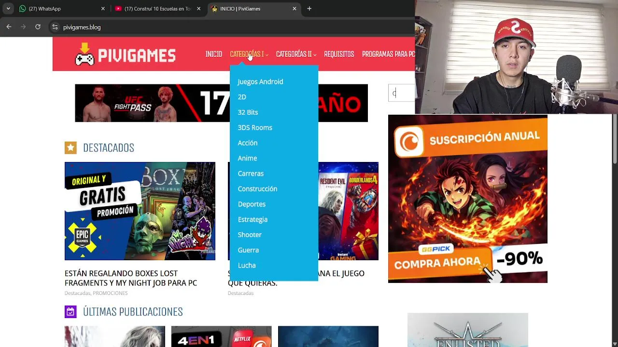Click the Crunchyroll suscripción anual ad

tap(468, 199)
